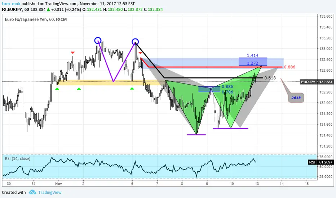Click the EURJPY current price tag
336x198 pixels.
[317, 82]
